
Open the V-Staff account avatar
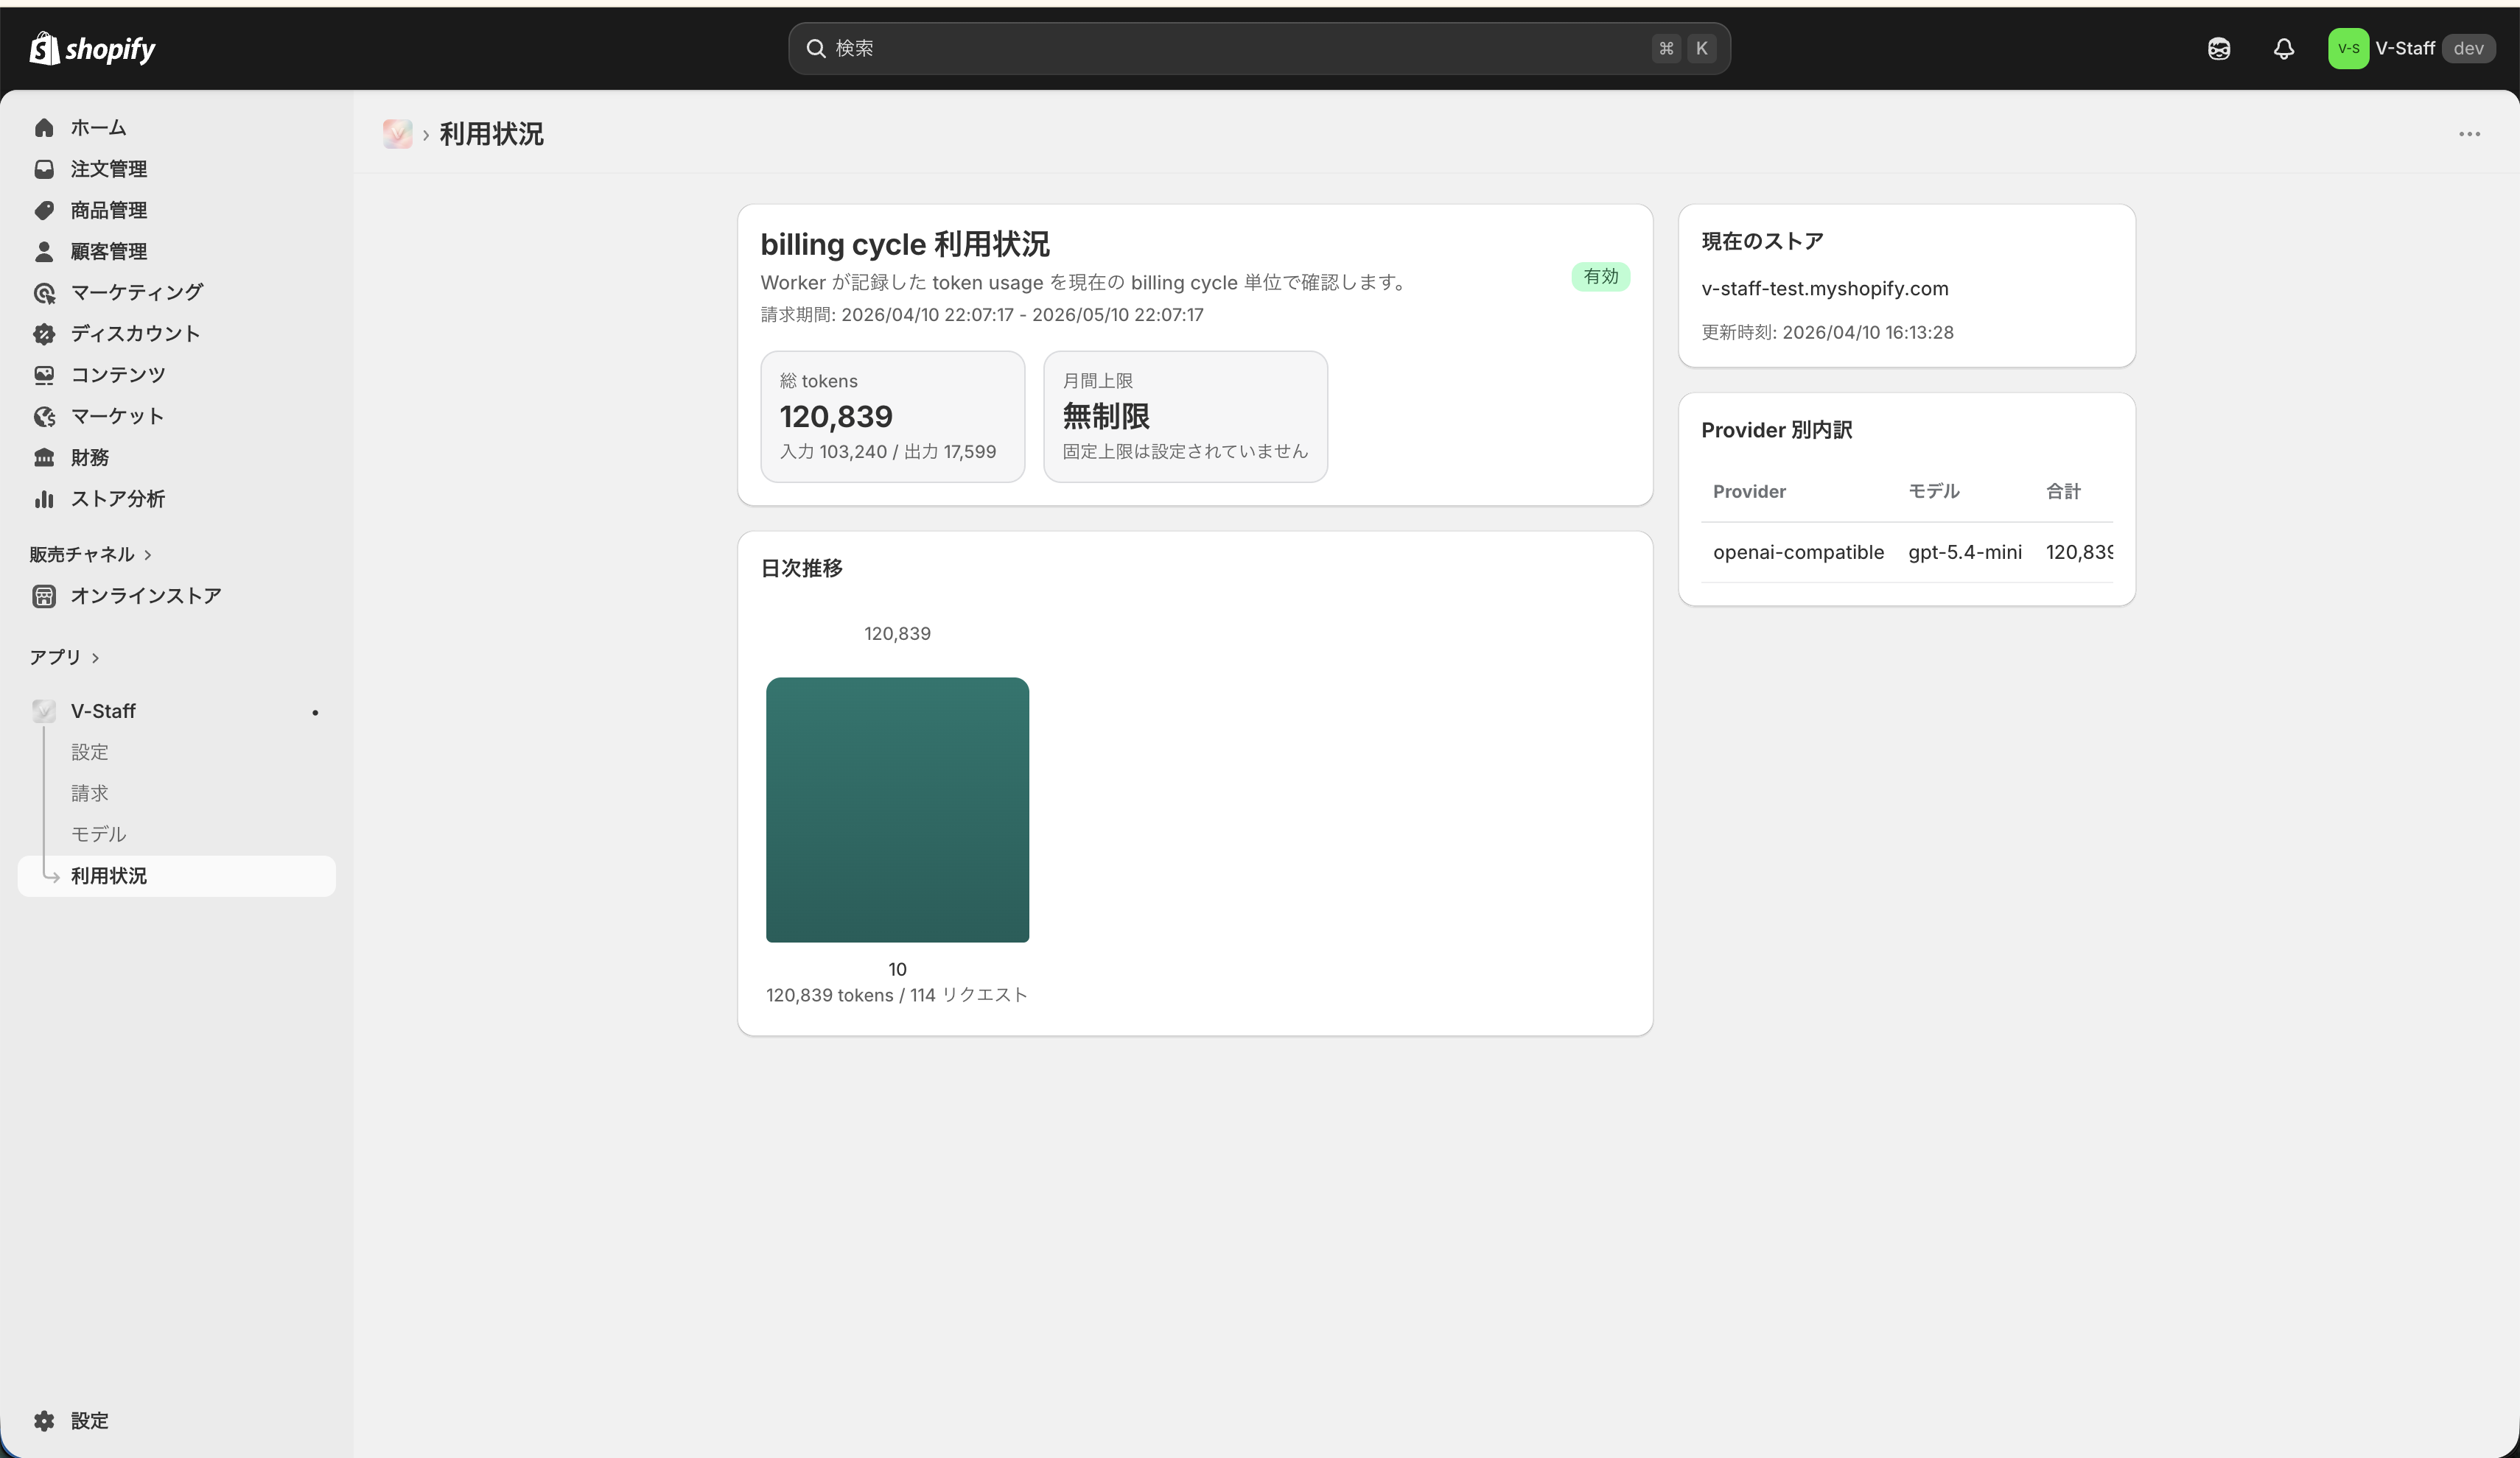(x=2347, y=48)
